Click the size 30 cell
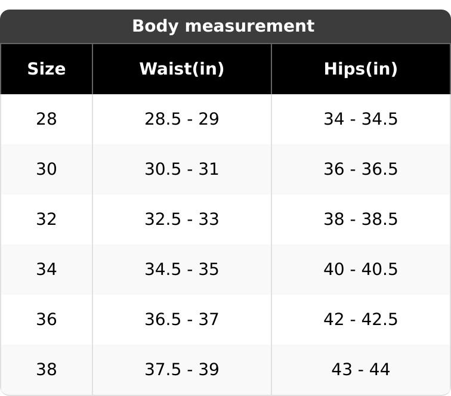The width and height of the screenshot is (451, 396). (x=47, y=169)
